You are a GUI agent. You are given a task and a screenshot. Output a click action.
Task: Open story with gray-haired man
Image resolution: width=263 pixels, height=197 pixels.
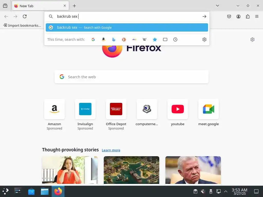click(193, 170)
